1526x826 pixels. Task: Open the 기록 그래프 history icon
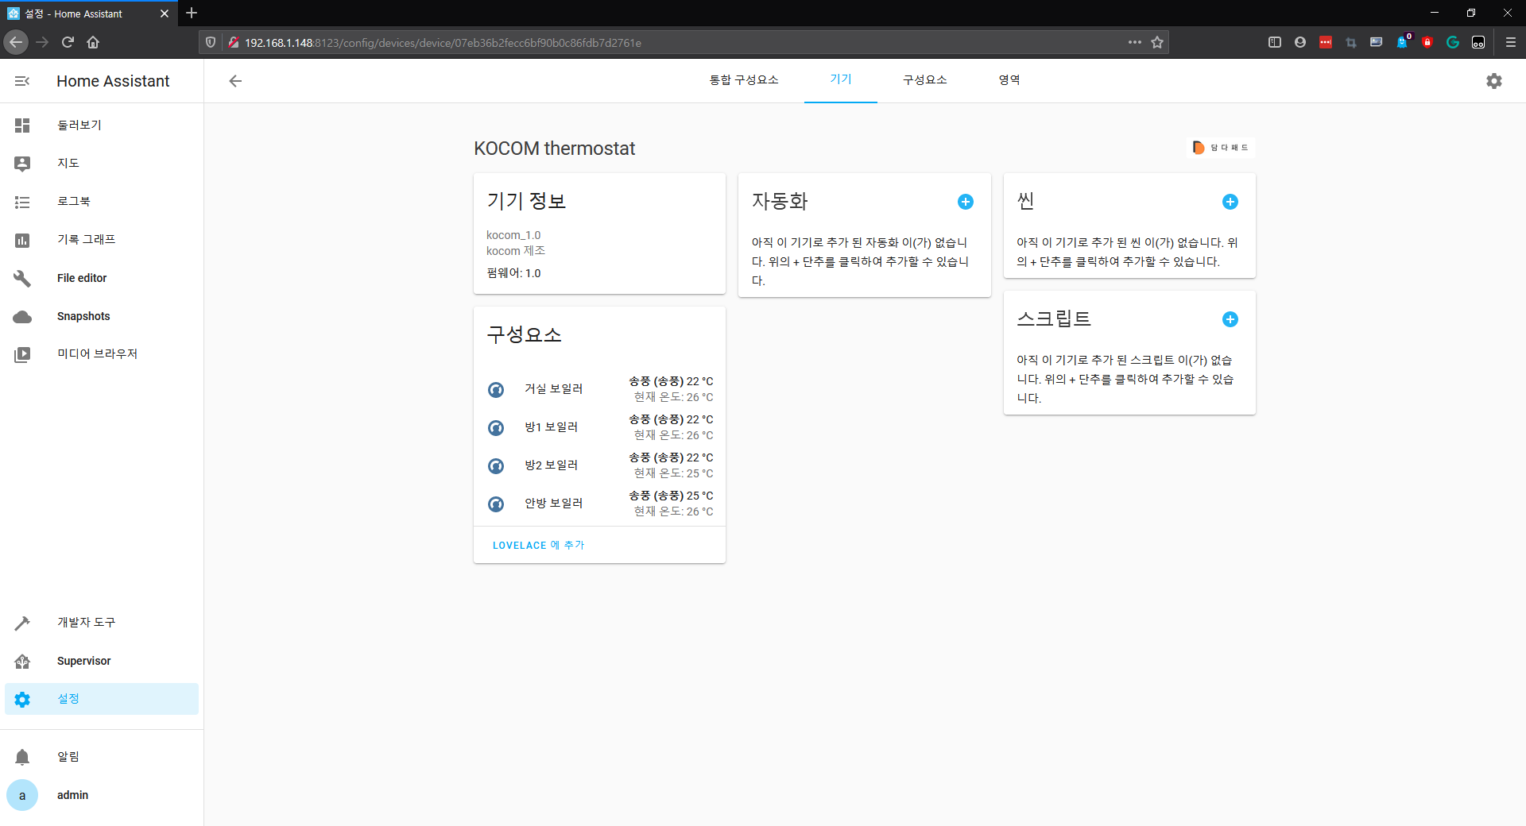[22, 240]
